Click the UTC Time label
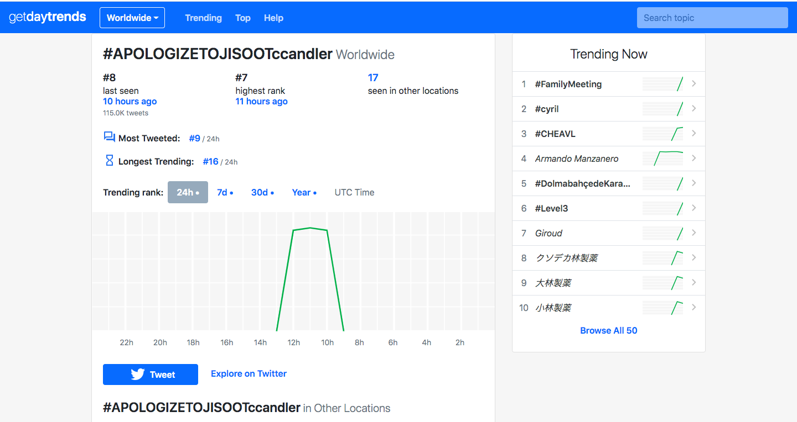Image resolution: width=797 pixels, height=422 pixels. click(354, 192)
